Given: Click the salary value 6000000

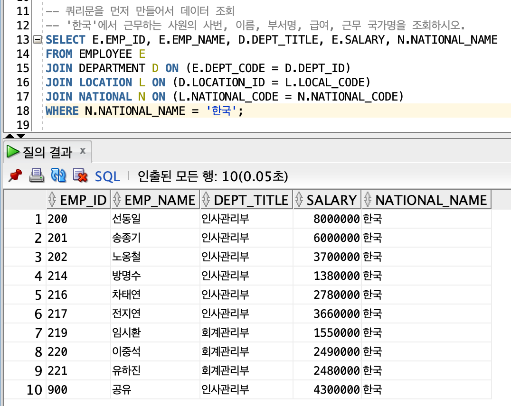Looking at the screenshot, I should click(327, 238).
